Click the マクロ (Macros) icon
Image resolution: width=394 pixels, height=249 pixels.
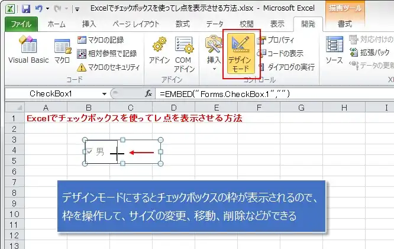[x=62, y=50]
